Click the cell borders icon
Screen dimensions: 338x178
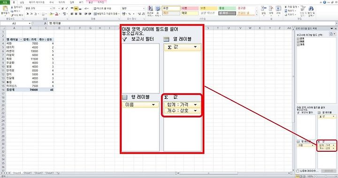(x=43, y=14)
